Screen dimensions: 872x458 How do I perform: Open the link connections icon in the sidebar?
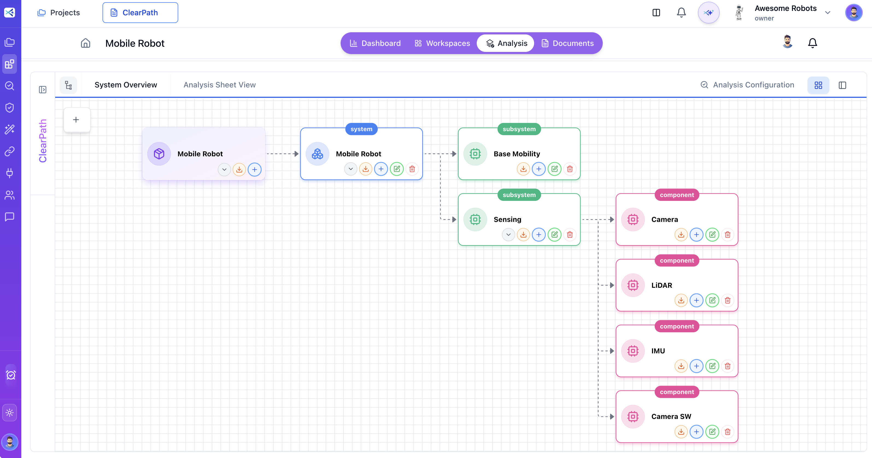click(10, 151)
